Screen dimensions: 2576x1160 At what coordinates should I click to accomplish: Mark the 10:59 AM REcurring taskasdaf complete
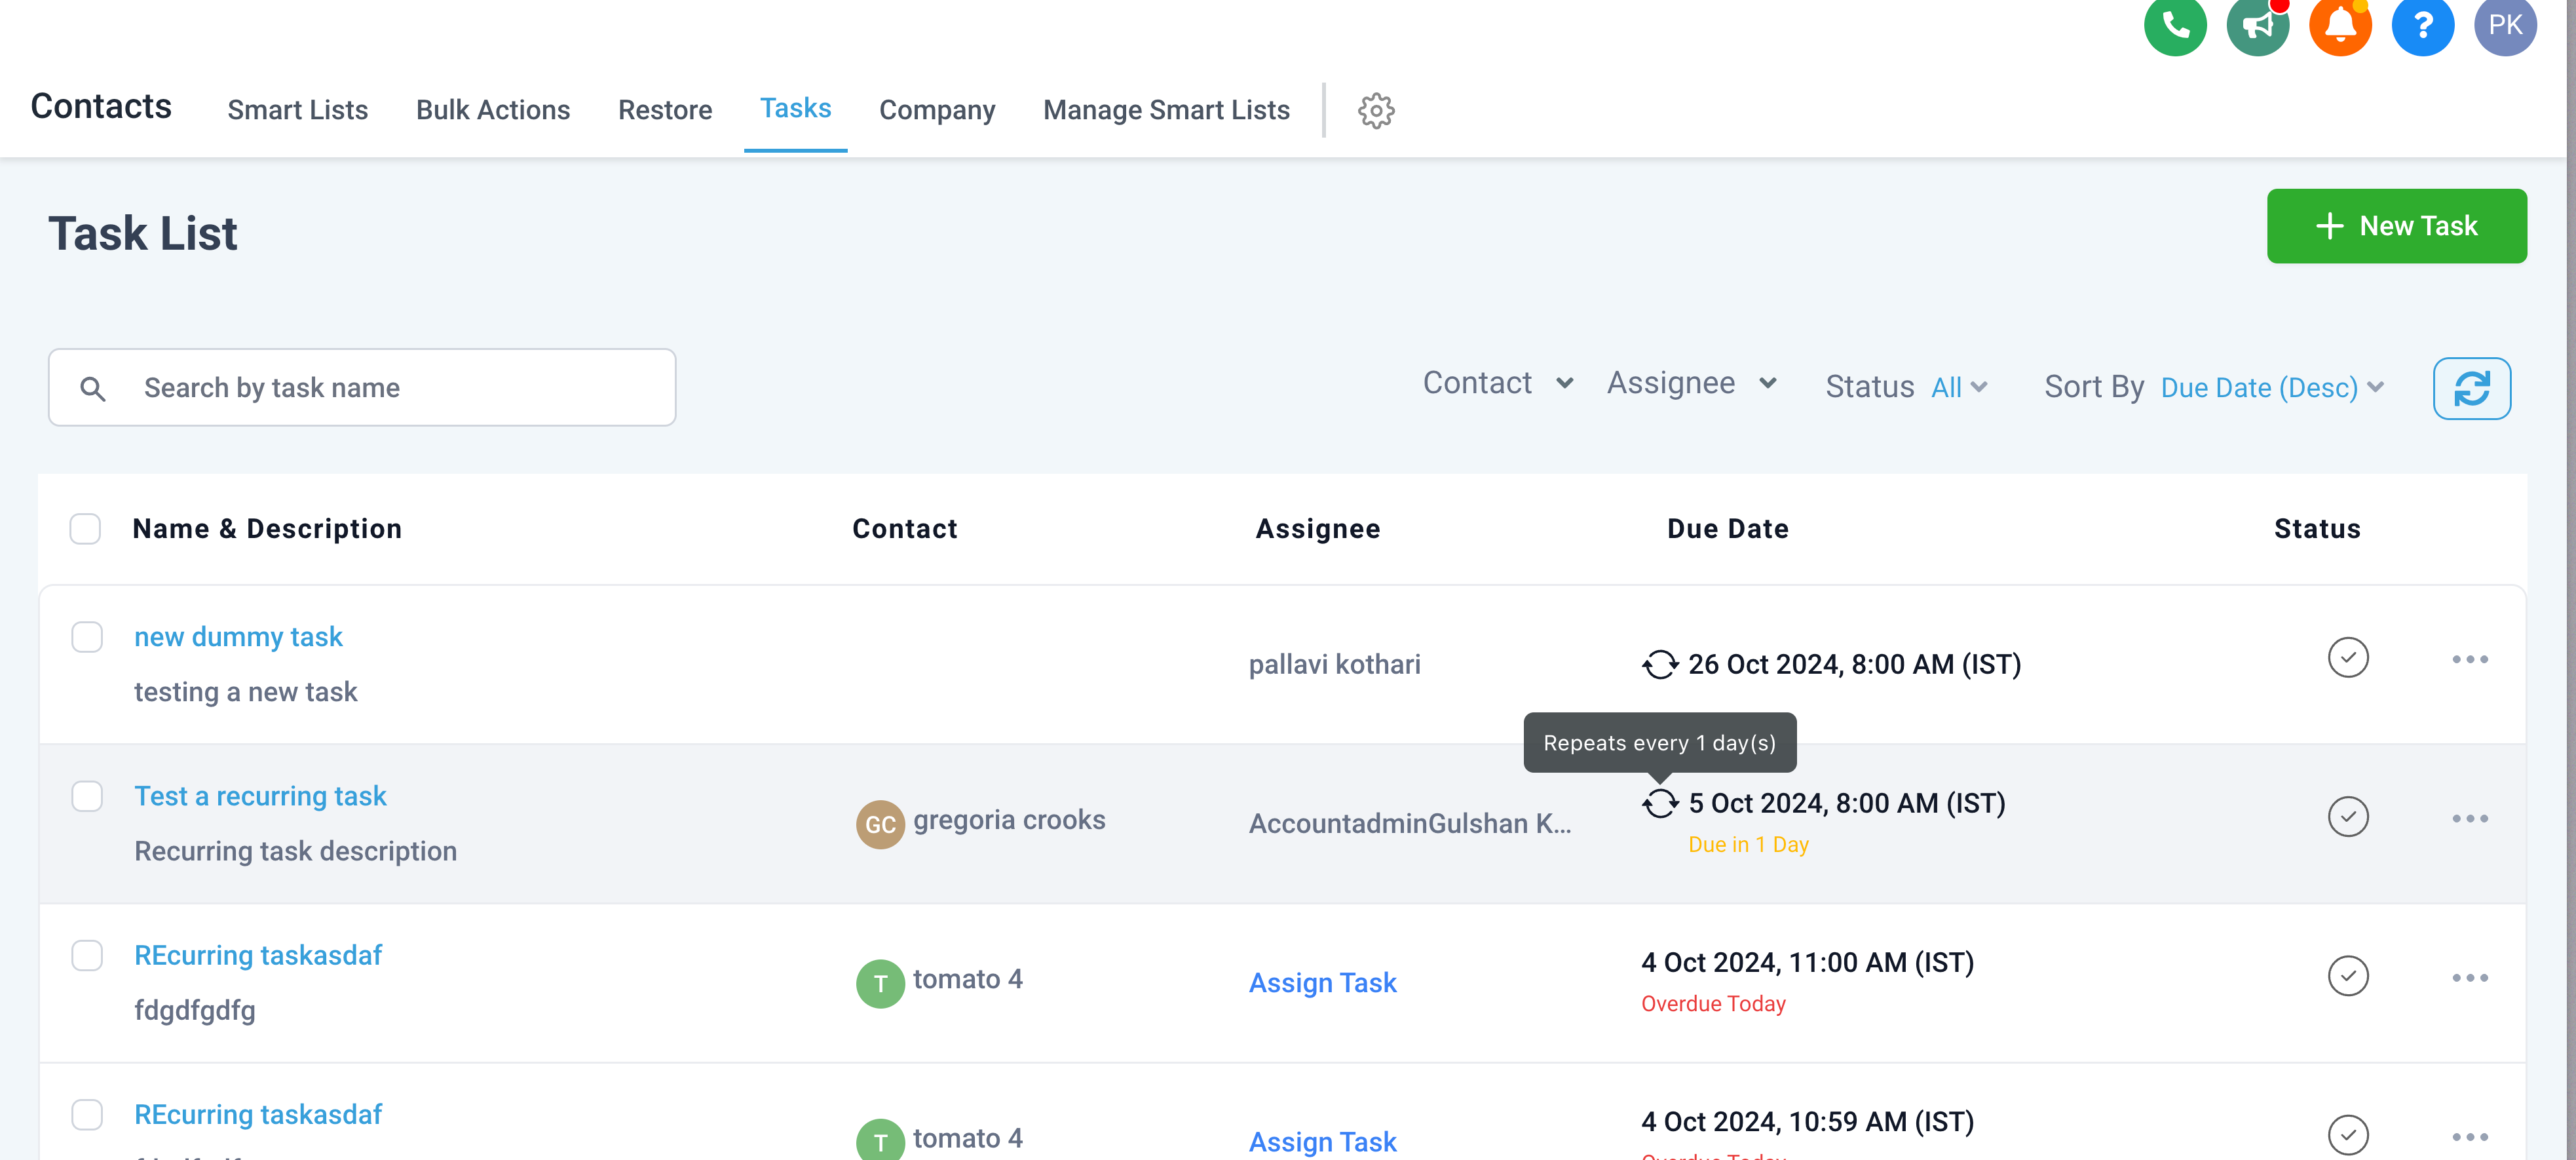pos(2348,1135)
